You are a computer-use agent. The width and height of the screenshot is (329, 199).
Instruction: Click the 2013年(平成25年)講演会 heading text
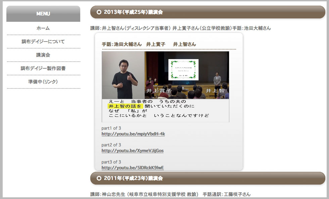click(133, 12)
